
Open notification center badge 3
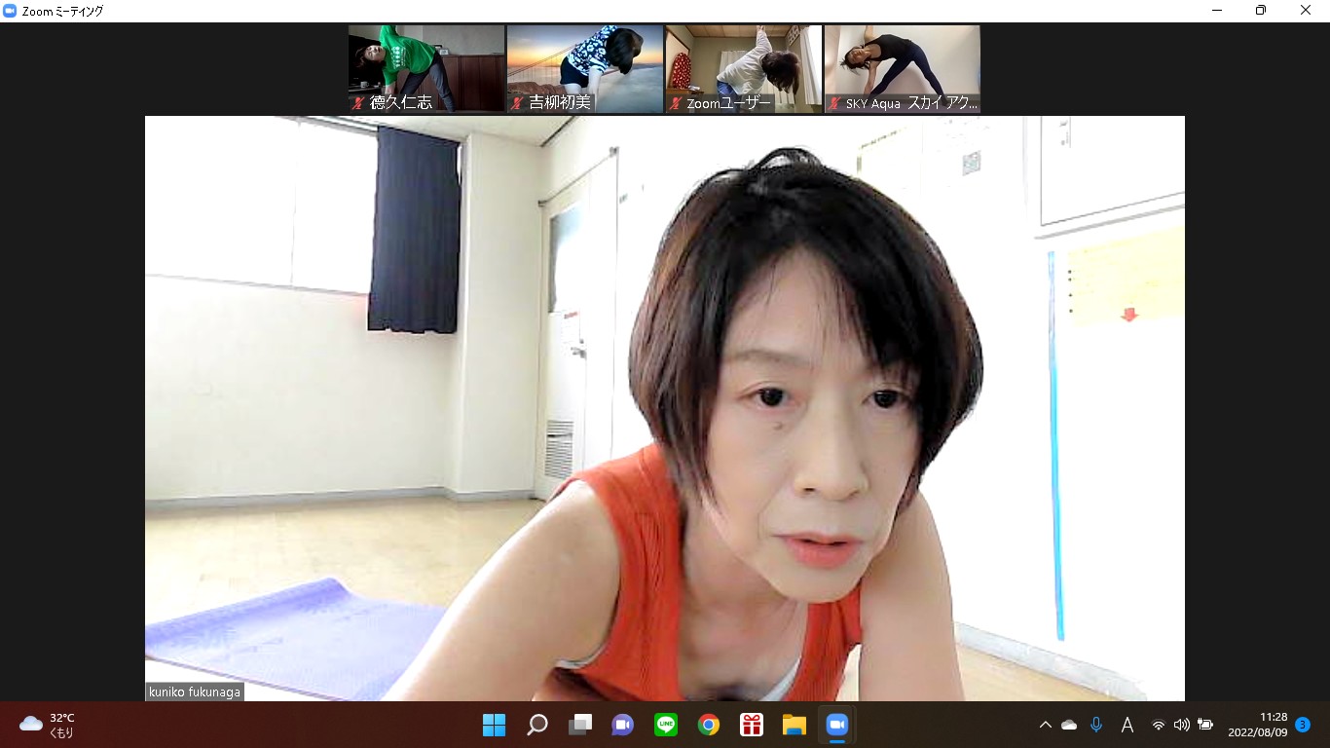(x=1303, y=725)
